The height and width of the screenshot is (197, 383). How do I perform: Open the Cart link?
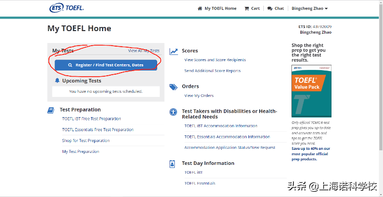(256, 8)
